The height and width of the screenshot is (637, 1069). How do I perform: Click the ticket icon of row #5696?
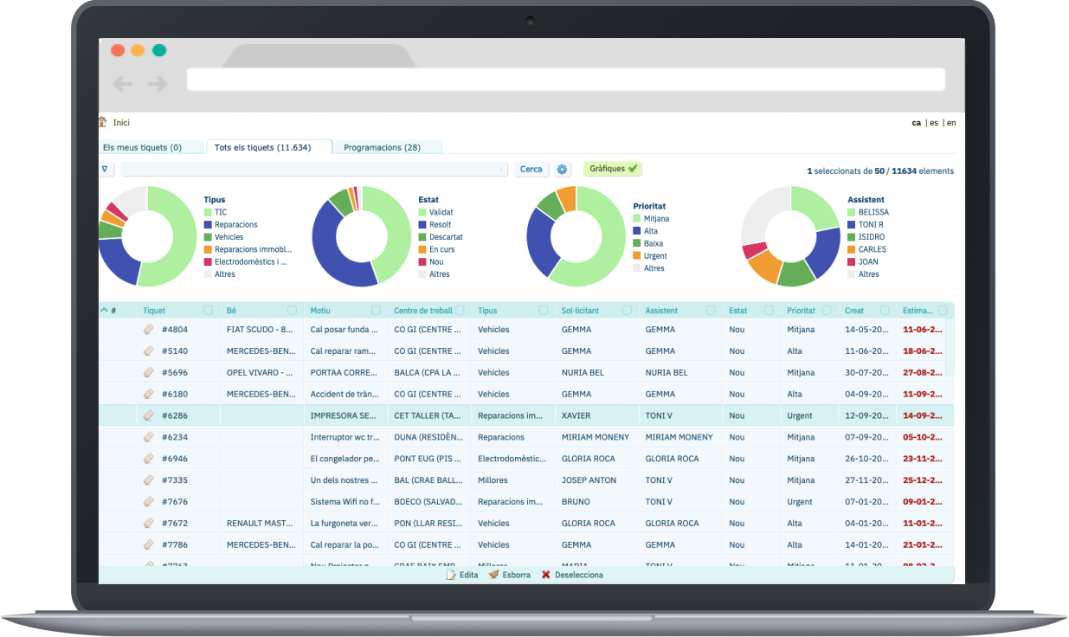(149, 372)
